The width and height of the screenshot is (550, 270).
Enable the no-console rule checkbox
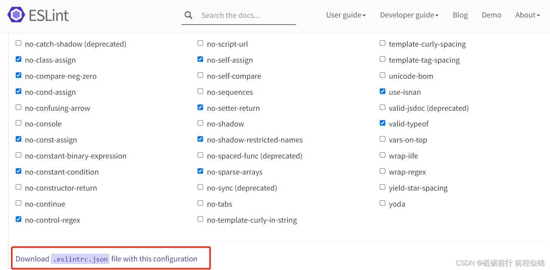point(19,123)
